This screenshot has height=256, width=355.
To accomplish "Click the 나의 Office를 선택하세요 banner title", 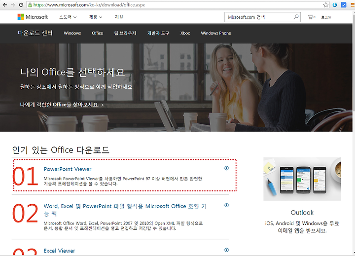I will [72, 73].
